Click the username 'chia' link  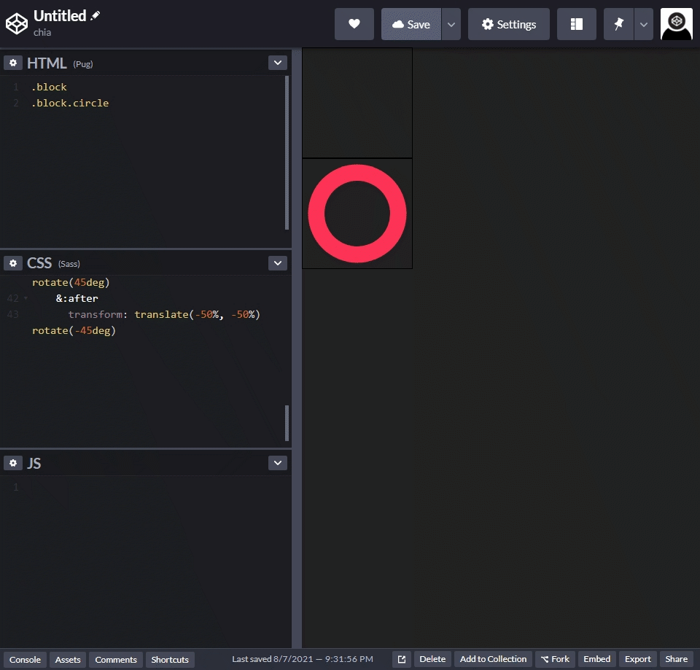[42, 32]
